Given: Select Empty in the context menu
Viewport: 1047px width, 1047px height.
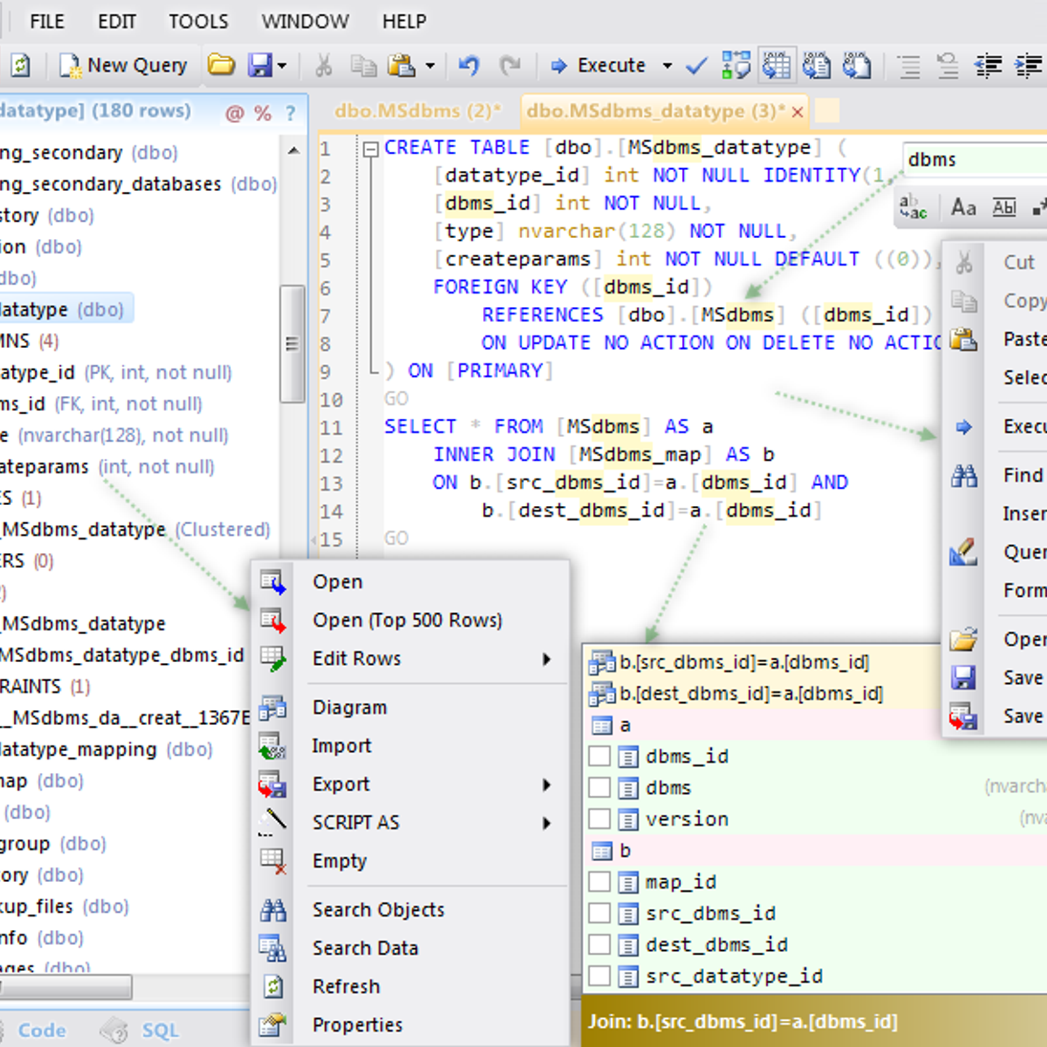Looking at the screenshot, I should [410, 861].
